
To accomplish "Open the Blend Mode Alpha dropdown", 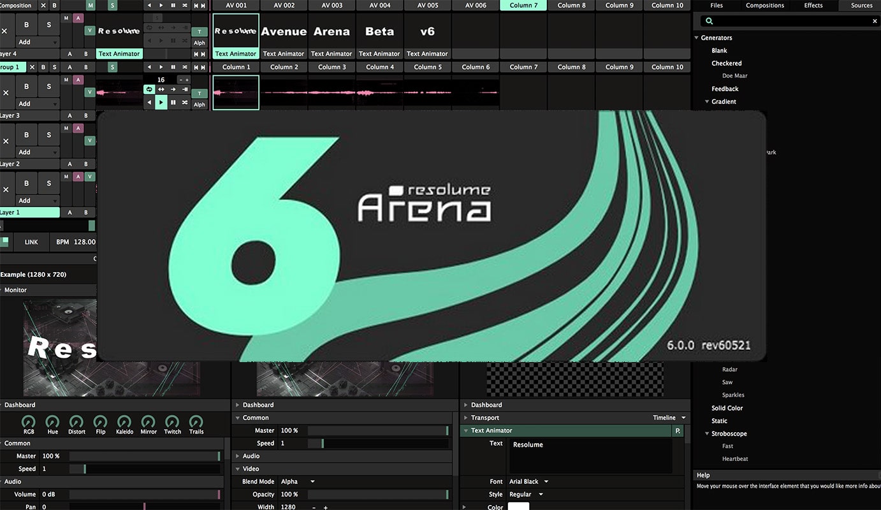I will [298, 482].
